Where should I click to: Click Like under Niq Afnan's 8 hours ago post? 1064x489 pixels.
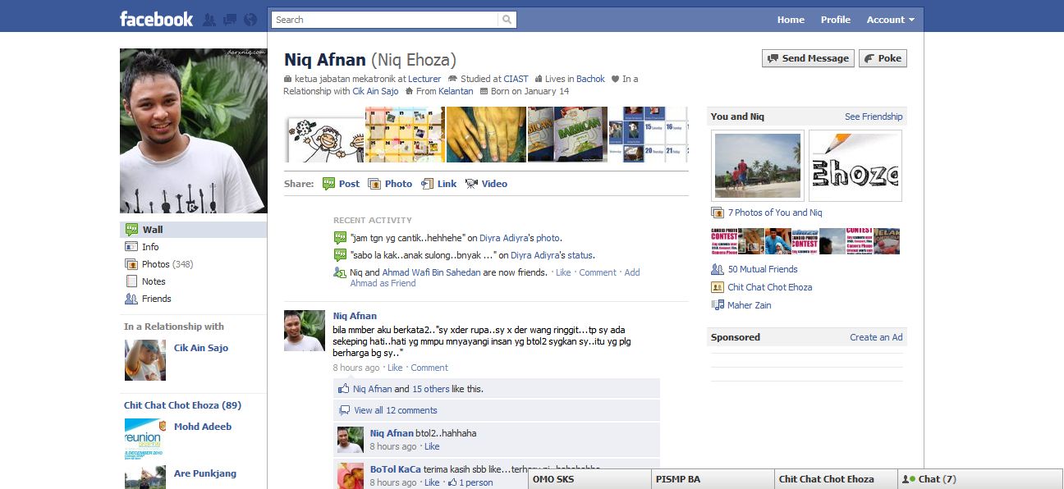395,368
